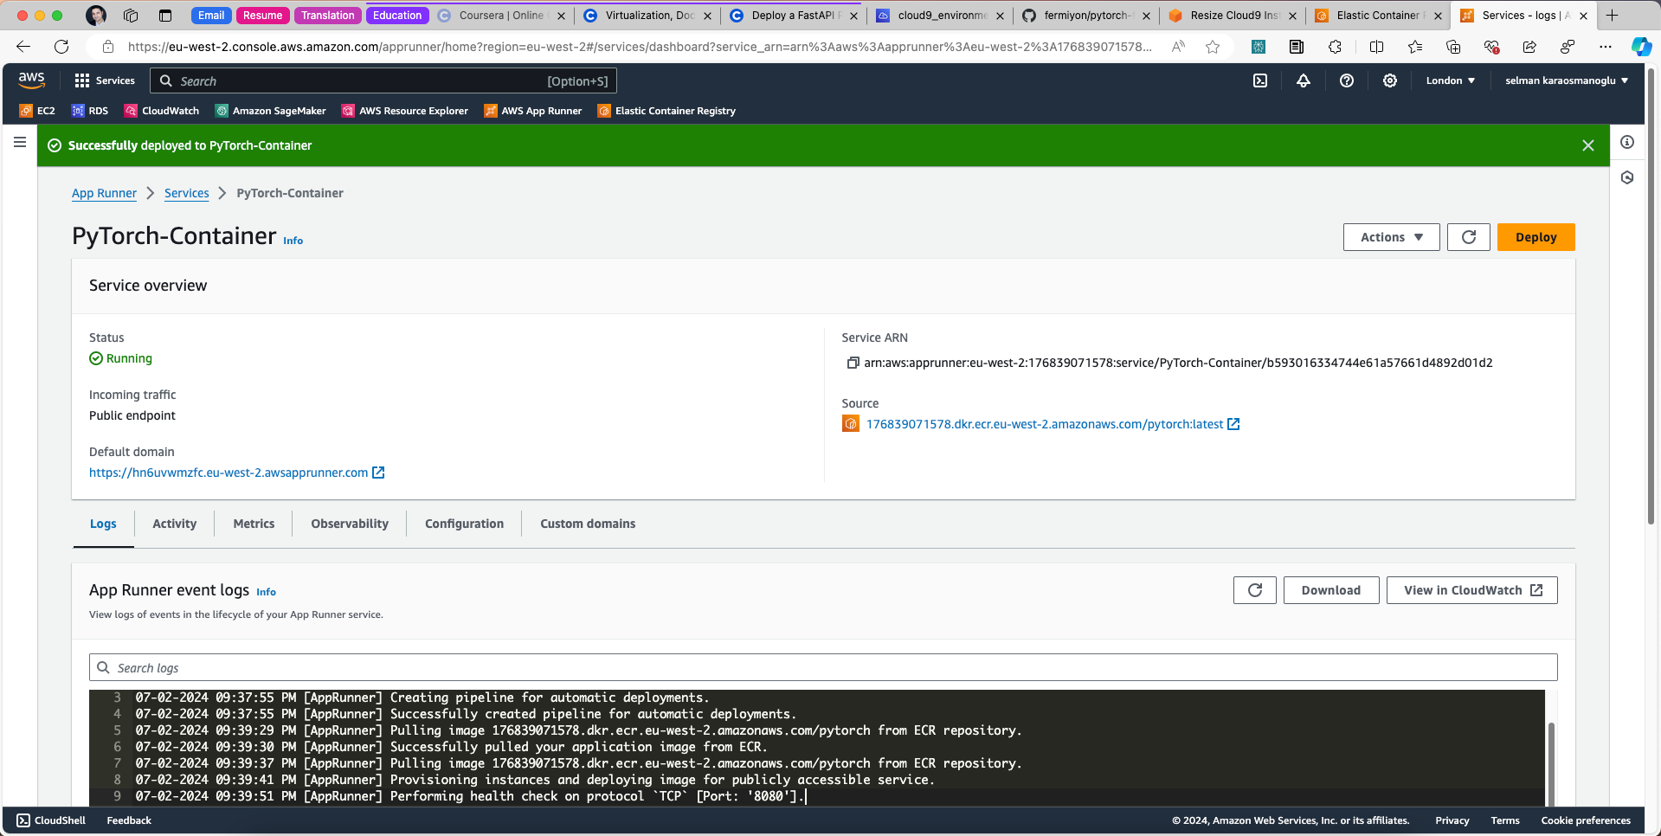Open the AWS Resource Explorer shortcut

click(405, 111)
